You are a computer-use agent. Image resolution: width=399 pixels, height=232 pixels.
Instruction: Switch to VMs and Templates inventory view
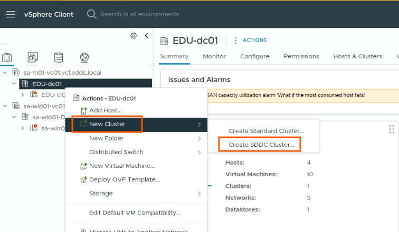33,57
